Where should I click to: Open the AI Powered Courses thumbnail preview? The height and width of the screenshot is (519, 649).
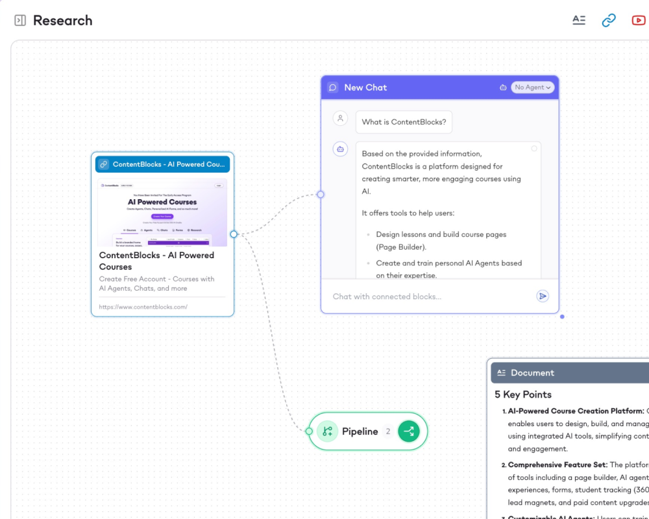(x=162, y=213)
